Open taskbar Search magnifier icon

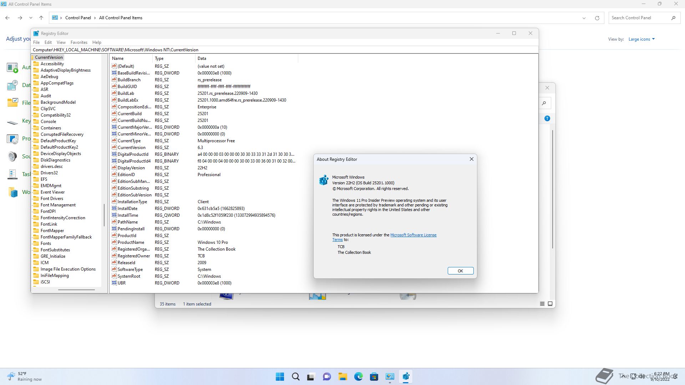(x=296, y=376)
